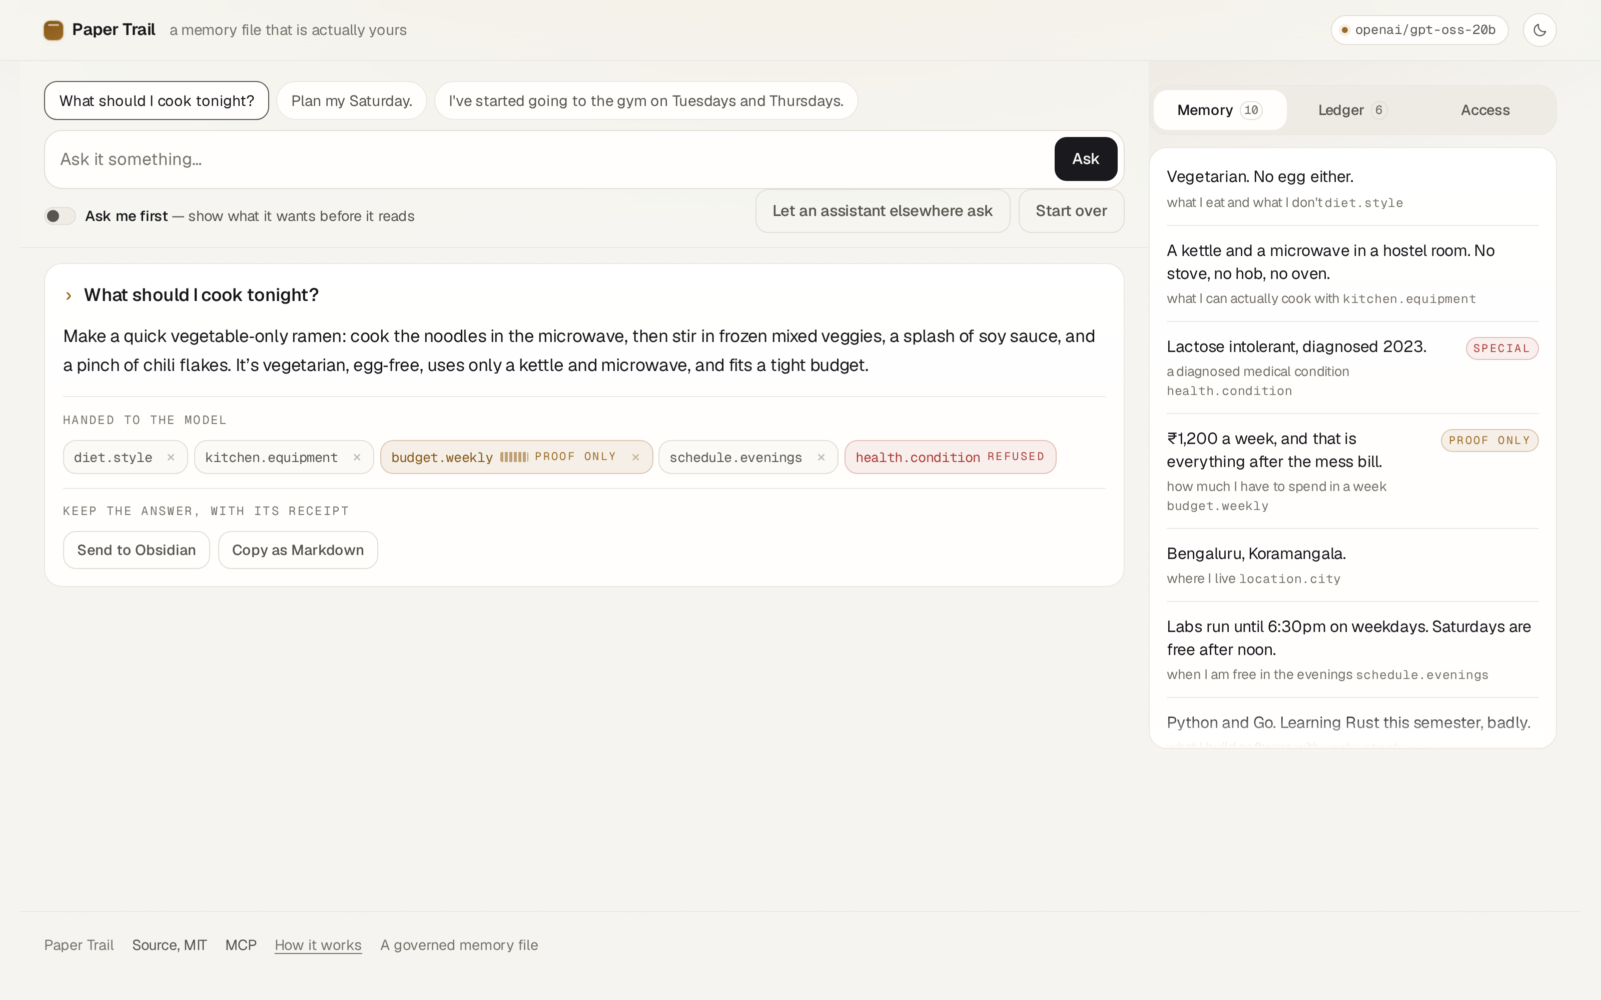Click the schedule.evenings chip label

click(735, 457)
